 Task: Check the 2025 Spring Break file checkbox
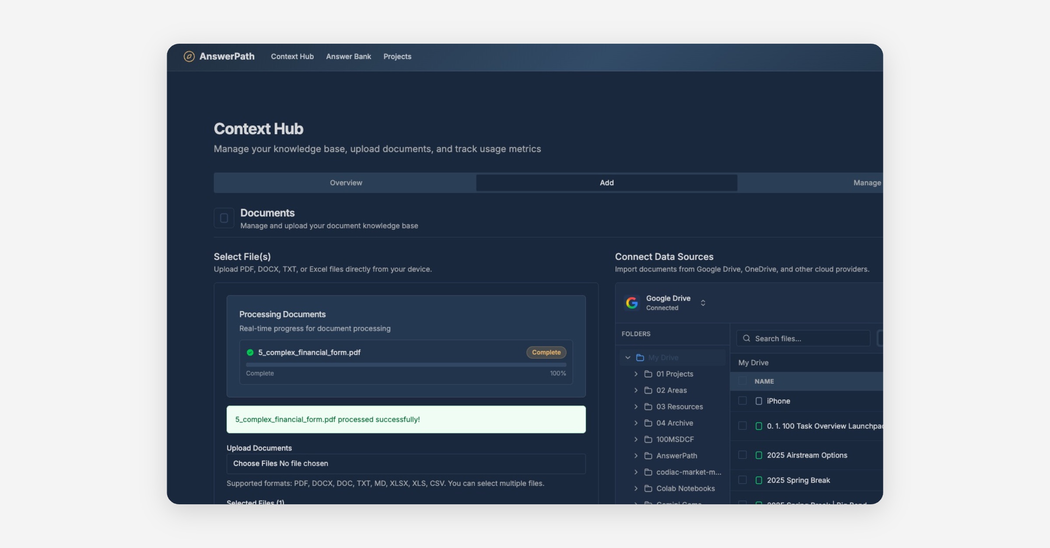pos(742,480)
